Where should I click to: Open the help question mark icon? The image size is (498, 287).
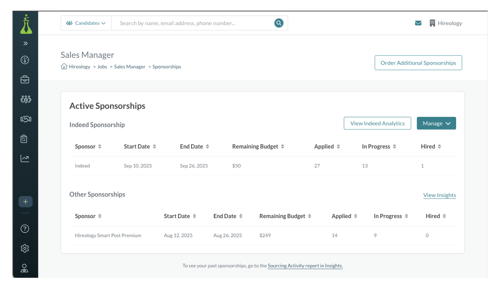click(x=25, y=229)
